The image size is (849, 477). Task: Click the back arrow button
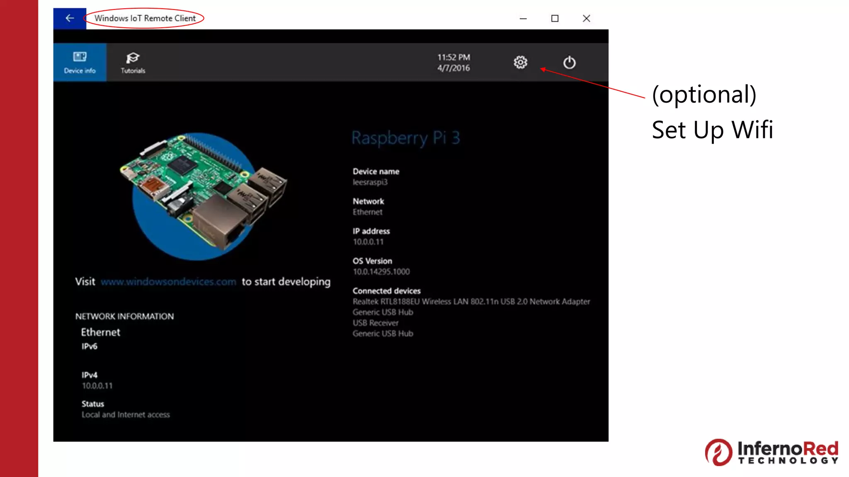(x=70, y=18)
